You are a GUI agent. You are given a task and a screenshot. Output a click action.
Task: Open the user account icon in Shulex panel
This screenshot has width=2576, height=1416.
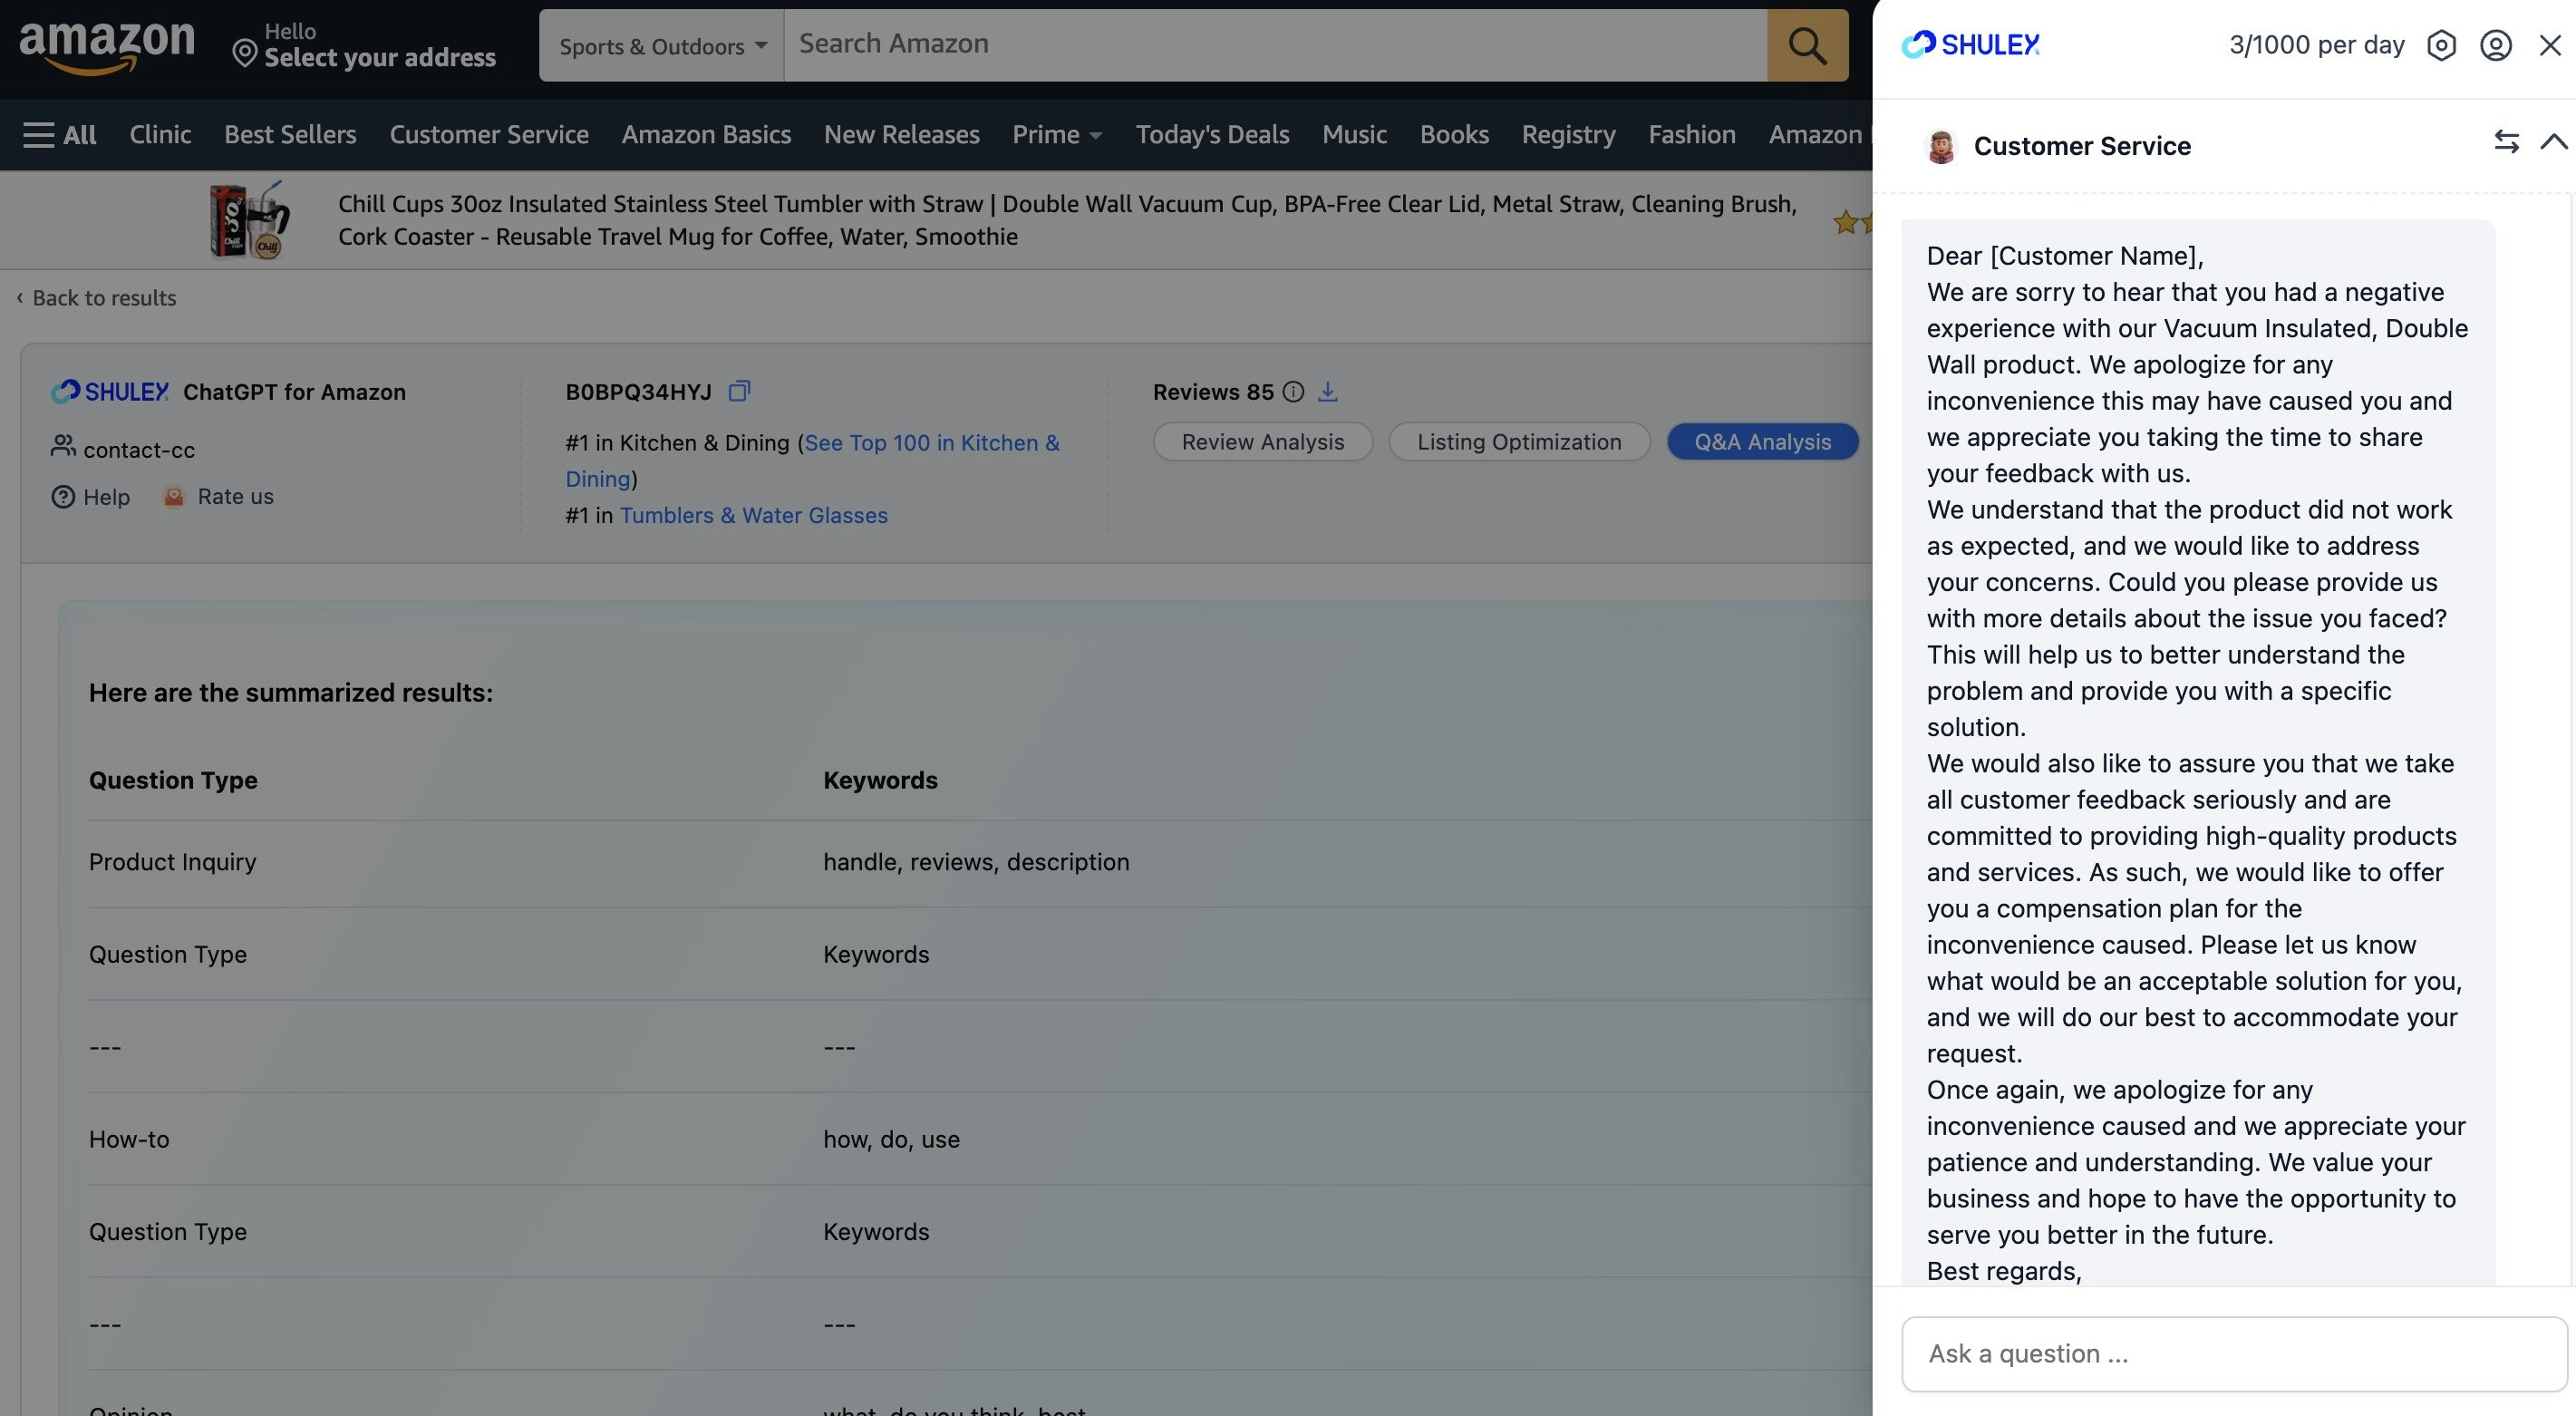(x=2496, y=46)
